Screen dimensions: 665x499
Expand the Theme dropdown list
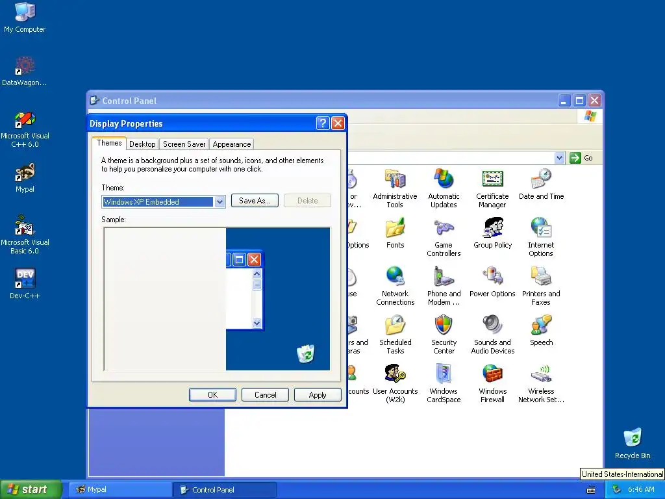pos(220,202)
